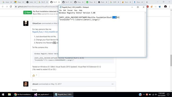
Task: Open the taskbar clock and date
Action: (x=162, y=95)
